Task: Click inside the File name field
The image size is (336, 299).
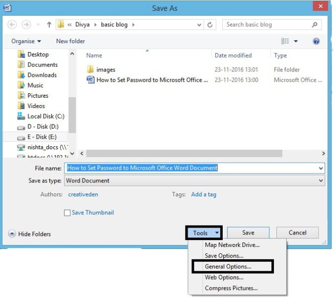Action: click(194, 168)
